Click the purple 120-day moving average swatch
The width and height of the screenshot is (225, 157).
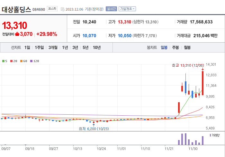31,61
